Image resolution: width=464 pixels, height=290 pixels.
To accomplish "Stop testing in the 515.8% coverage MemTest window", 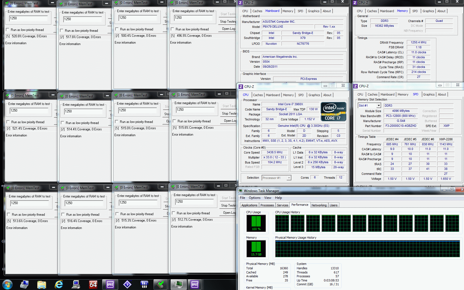I will 229,114.
